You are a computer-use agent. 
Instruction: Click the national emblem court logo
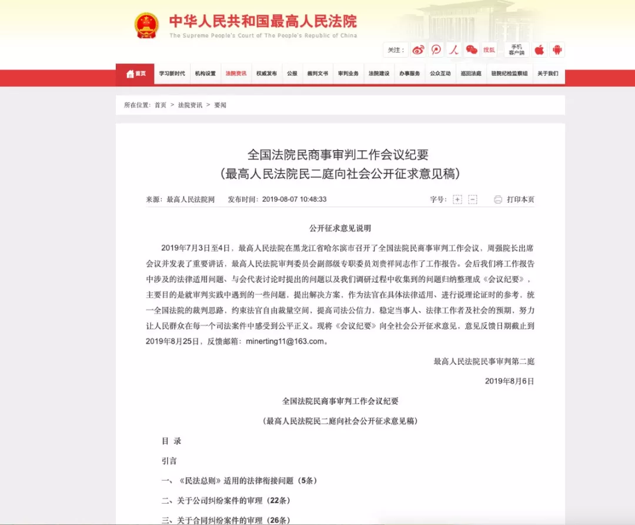pyautogui.click(x=146, y=26)
